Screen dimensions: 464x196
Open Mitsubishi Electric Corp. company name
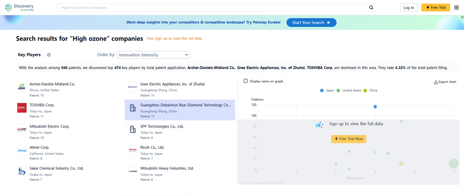click(x=50, y=126)
